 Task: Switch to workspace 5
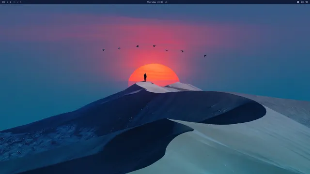[x=20, y=2]
